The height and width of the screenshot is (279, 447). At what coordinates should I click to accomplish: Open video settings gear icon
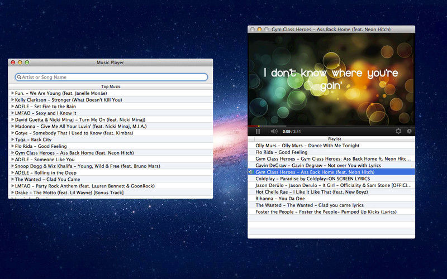[x=398, y=131]
